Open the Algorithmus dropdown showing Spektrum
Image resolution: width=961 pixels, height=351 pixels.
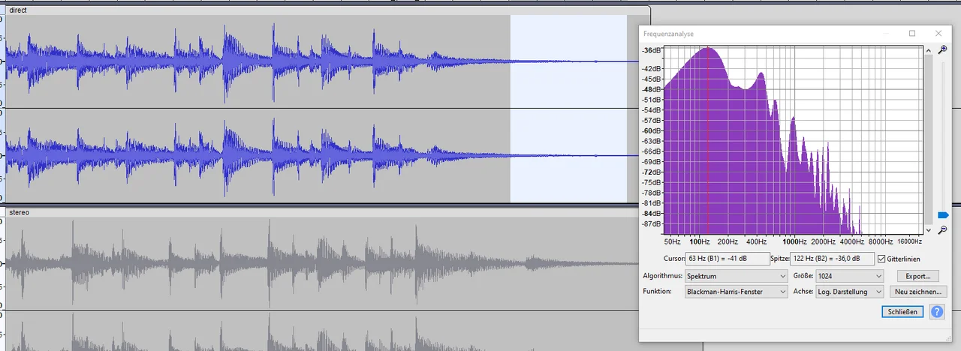736,276
